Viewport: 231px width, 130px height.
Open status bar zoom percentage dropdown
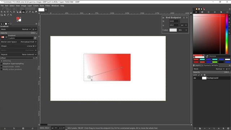click(62, 128)
